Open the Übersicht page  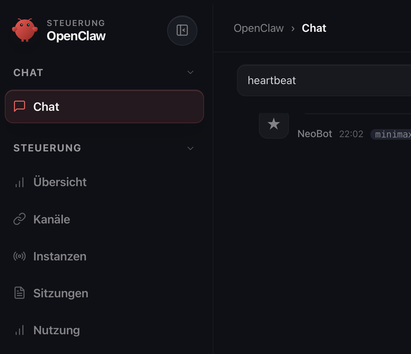[60, 182]
